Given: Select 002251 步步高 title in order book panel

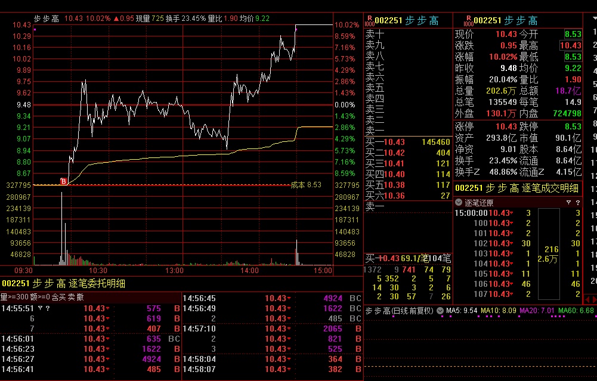Looking at the screenshot, I should point(407,20).
